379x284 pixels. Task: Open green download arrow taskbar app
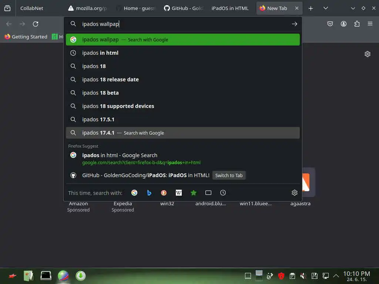coord(80,276)
